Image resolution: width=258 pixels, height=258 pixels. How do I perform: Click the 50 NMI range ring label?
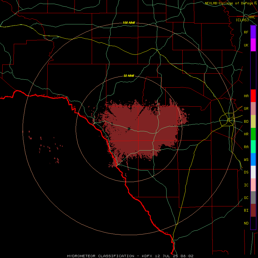pyautogui.click(x=129, y=76)
